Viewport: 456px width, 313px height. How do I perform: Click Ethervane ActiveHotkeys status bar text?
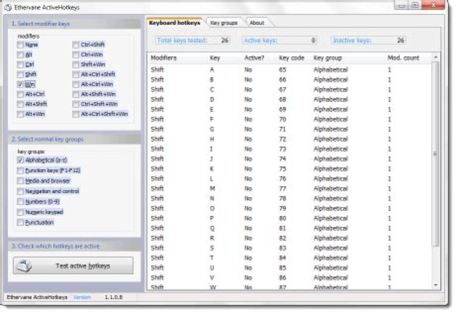tap(37, 297)
